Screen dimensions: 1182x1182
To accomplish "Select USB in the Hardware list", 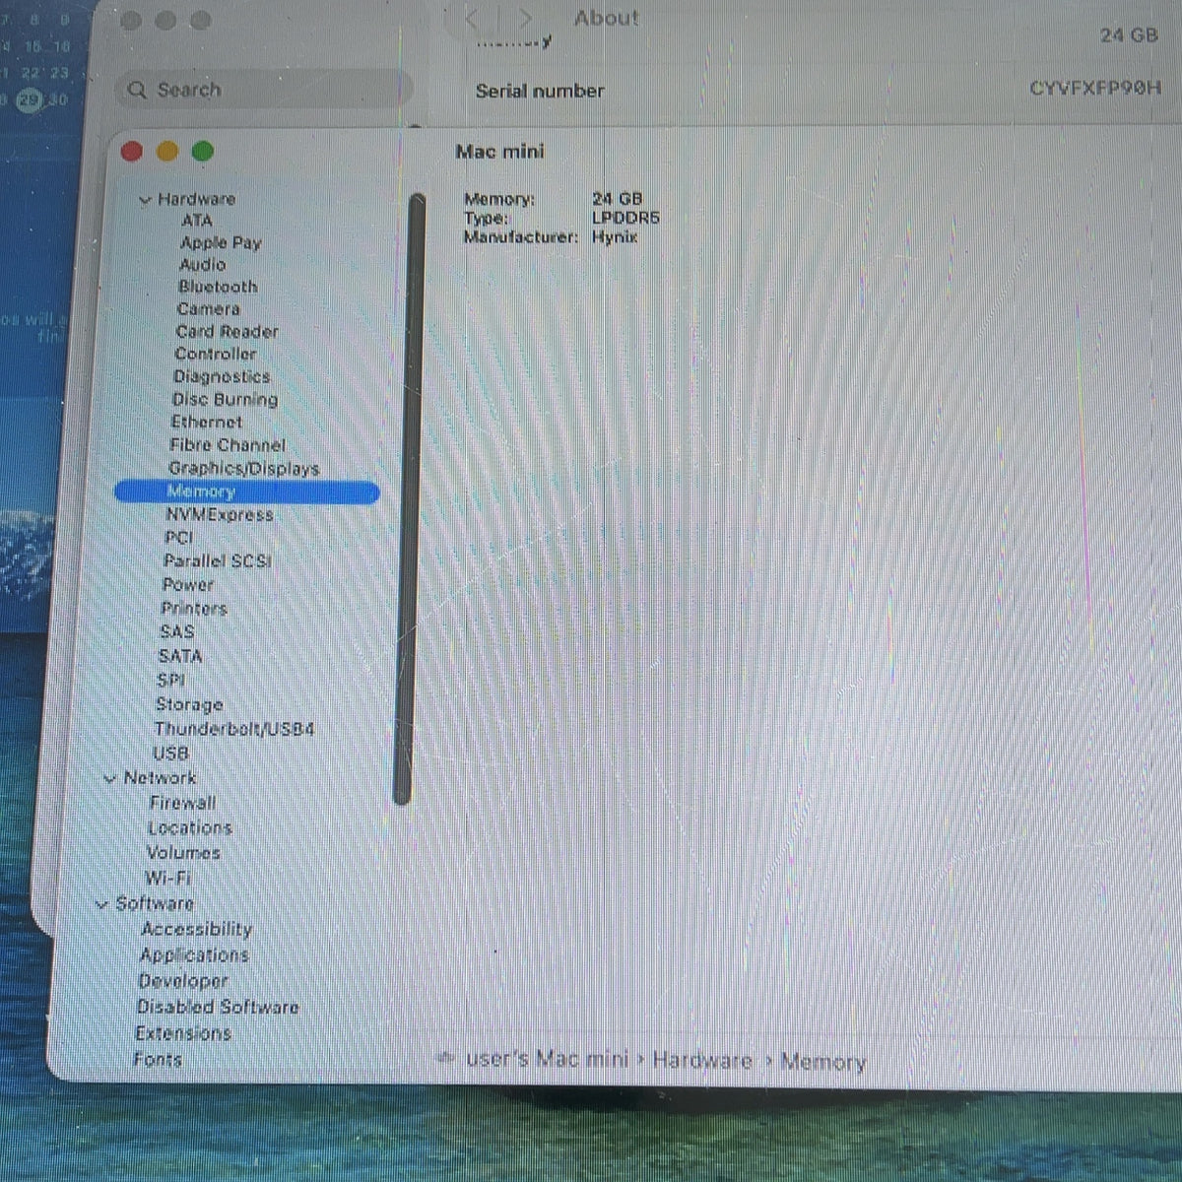I will pos(170,754).
